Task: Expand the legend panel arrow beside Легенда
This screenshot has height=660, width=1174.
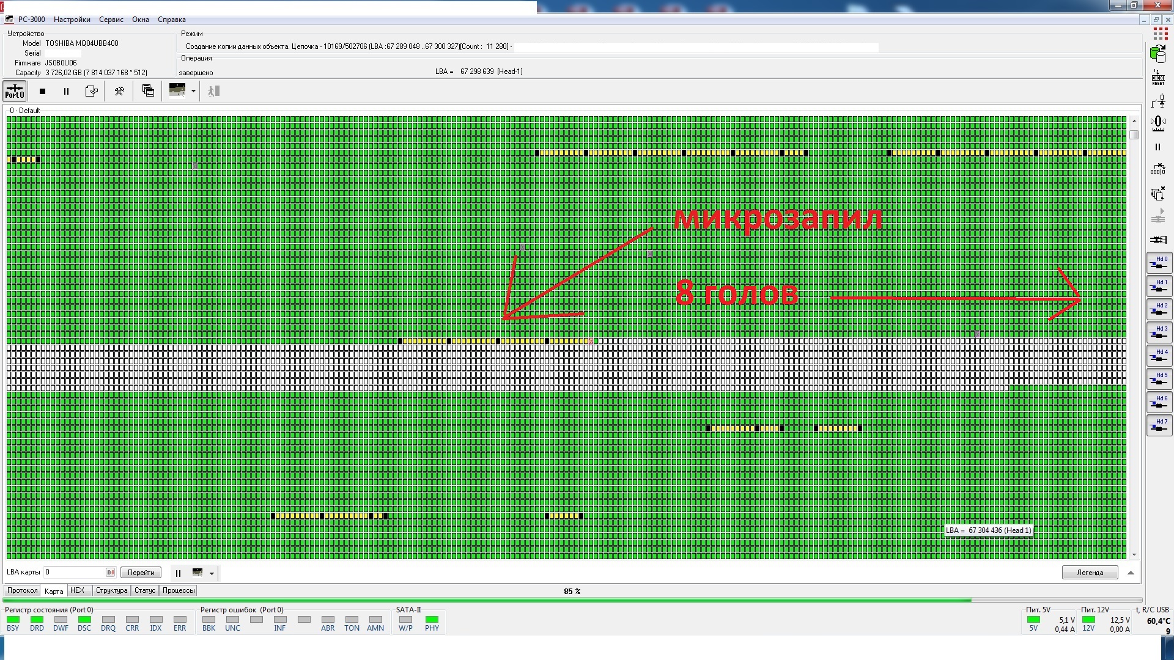Action: (1131, 573)
